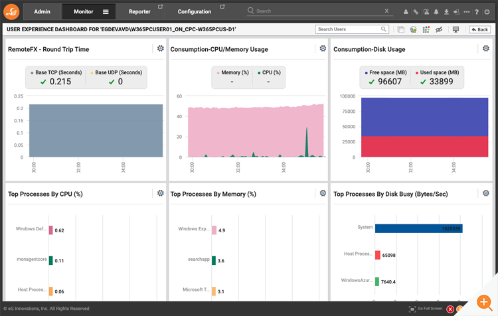498x316 pixels.
Task: Click the power logout icon
Action: pyautogui.click(x=487, y=12)
